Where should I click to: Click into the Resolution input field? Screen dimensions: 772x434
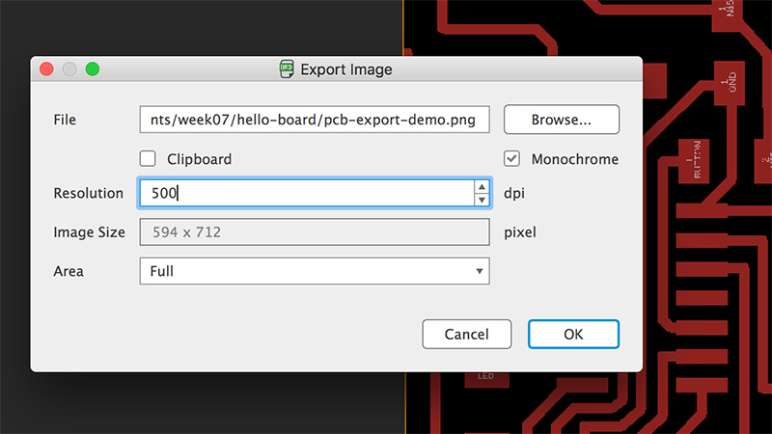(x=307, y=193)
